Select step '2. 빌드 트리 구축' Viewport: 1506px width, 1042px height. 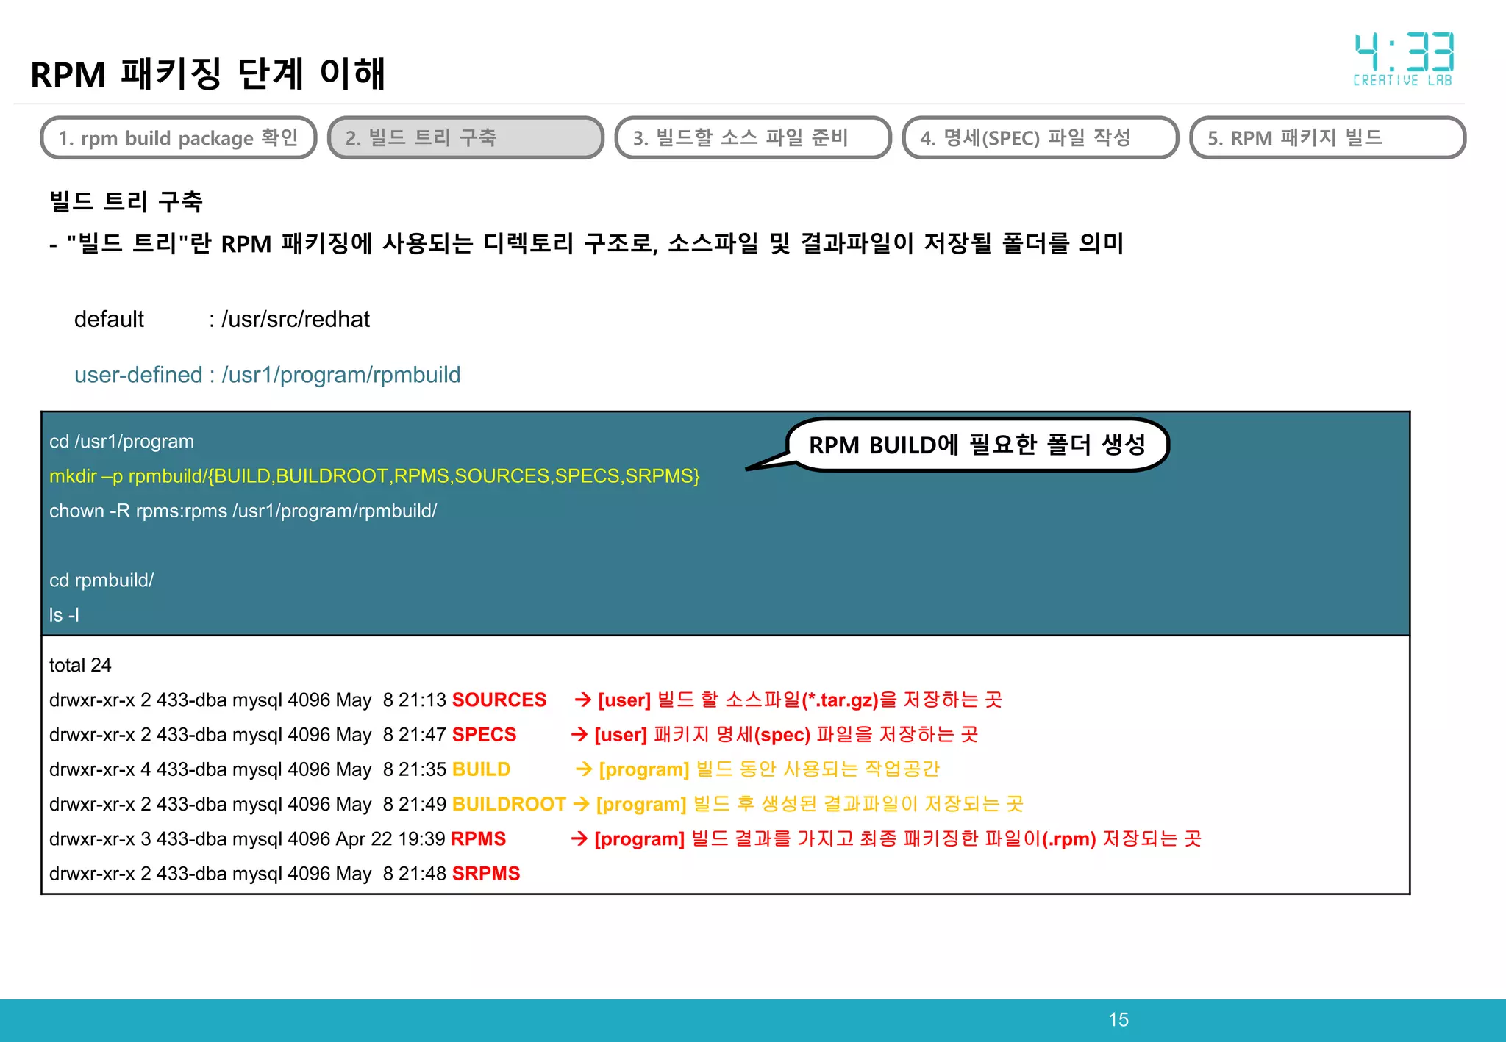tap(465, 137)
